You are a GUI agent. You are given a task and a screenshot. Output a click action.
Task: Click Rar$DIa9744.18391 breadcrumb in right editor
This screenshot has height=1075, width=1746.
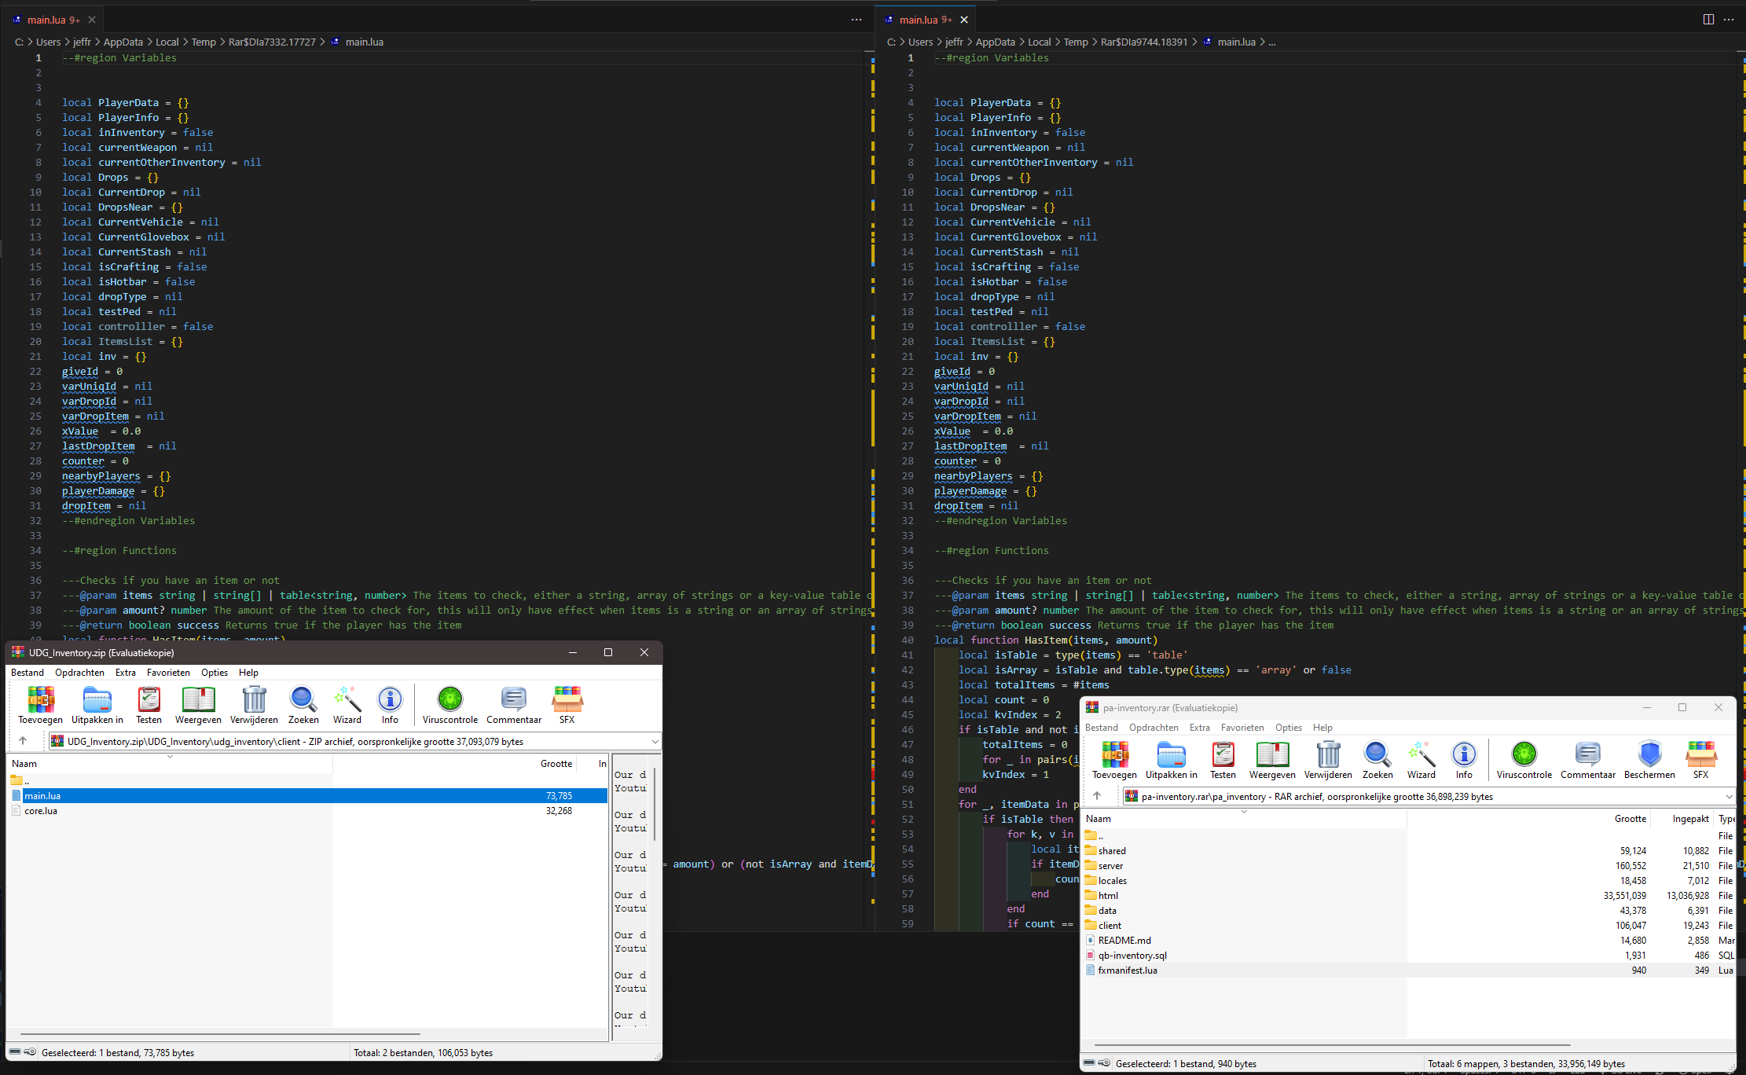coord(1144,42)
